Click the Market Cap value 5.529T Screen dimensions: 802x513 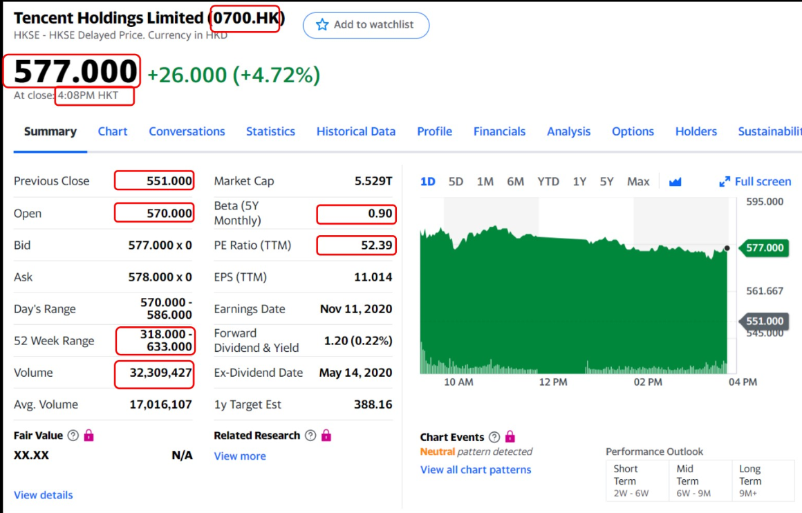pos(373,181)
